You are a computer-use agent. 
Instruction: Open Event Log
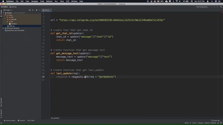click(215, 120)
